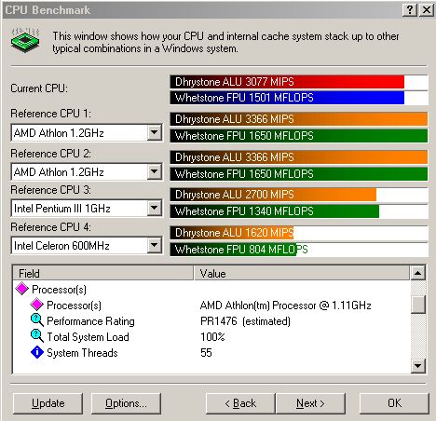Click the list scrollbar down arrow

(417, 365)
